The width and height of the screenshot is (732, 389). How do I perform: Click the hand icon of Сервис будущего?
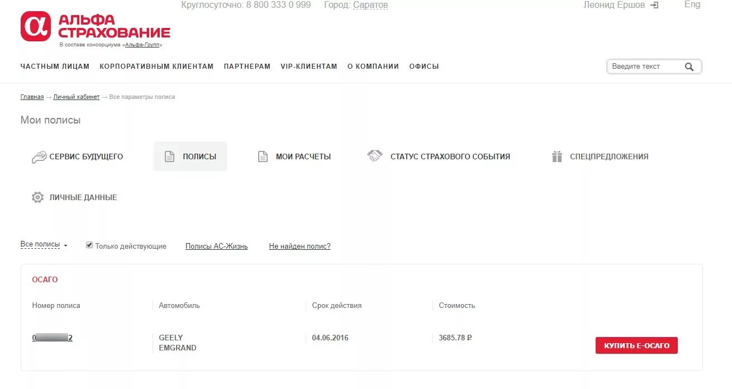tap(39, 157)
